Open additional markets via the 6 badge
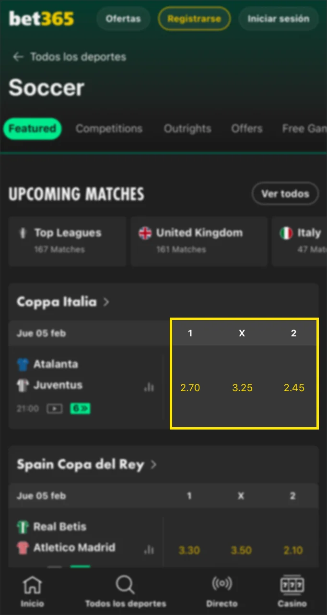 (80, 408)
